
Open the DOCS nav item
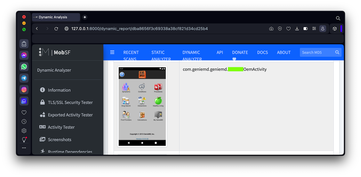tap(262, 52)
